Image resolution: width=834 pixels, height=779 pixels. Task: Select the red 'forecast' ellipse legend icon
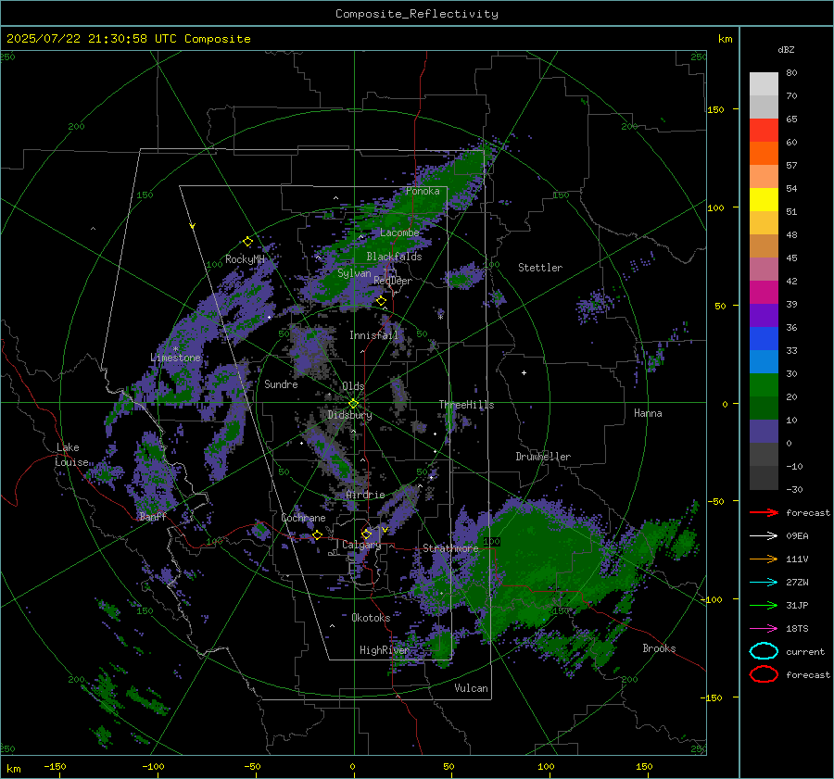pyautogui.click(x=764, y=674)
